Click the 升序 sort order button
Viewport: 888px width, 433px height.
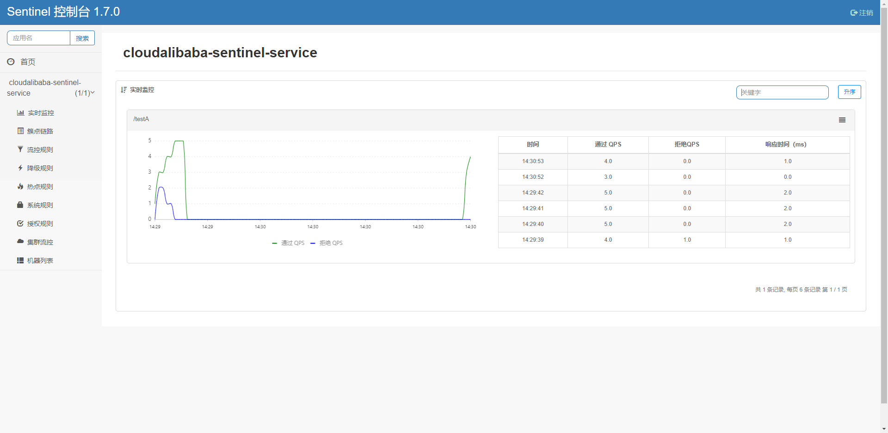pos(849,92)
